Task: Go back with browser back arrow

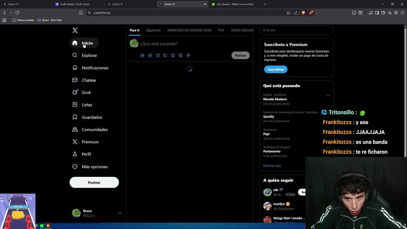Action: (x=4, y=13)
